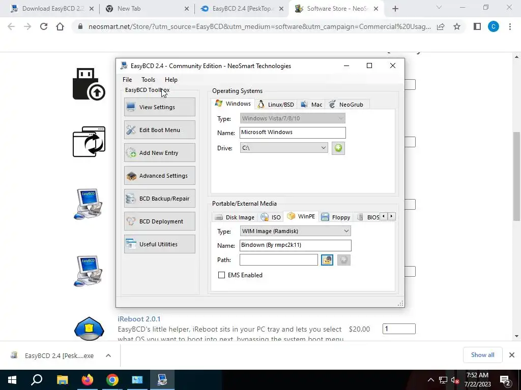
Task: Switch to EasyBCD 2.4 PeskTop browser tab
Action: coord(241,9)
